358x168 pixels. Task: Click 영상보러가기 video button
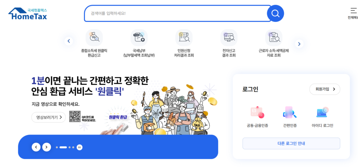[x=49, y=117]
